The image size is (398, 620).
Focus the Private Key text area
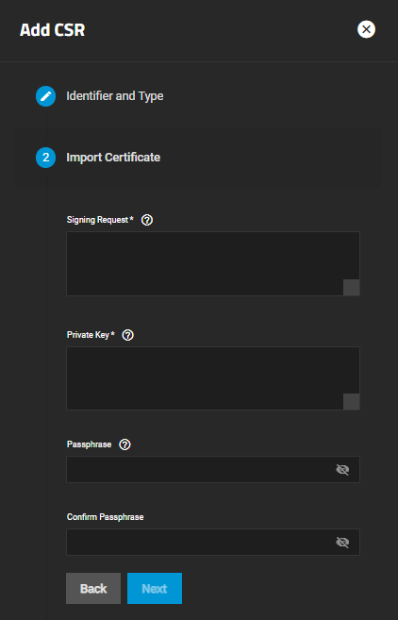point(213,378)
